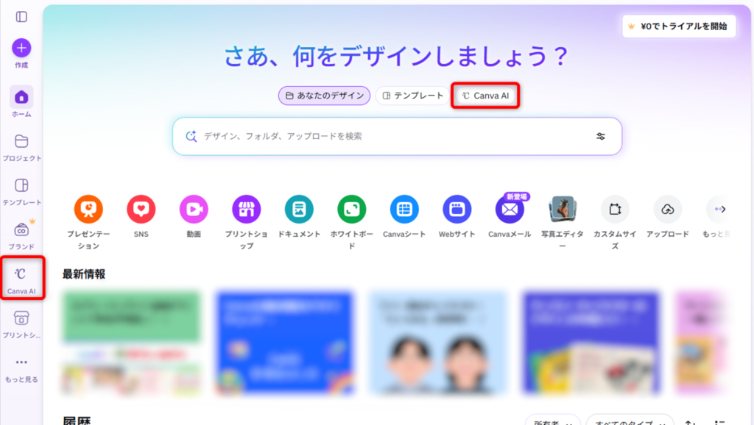Image resolution: width=754 pixels, height=425 pixels.
Task: Create a Web site design
Action: [x=457, y=210]
